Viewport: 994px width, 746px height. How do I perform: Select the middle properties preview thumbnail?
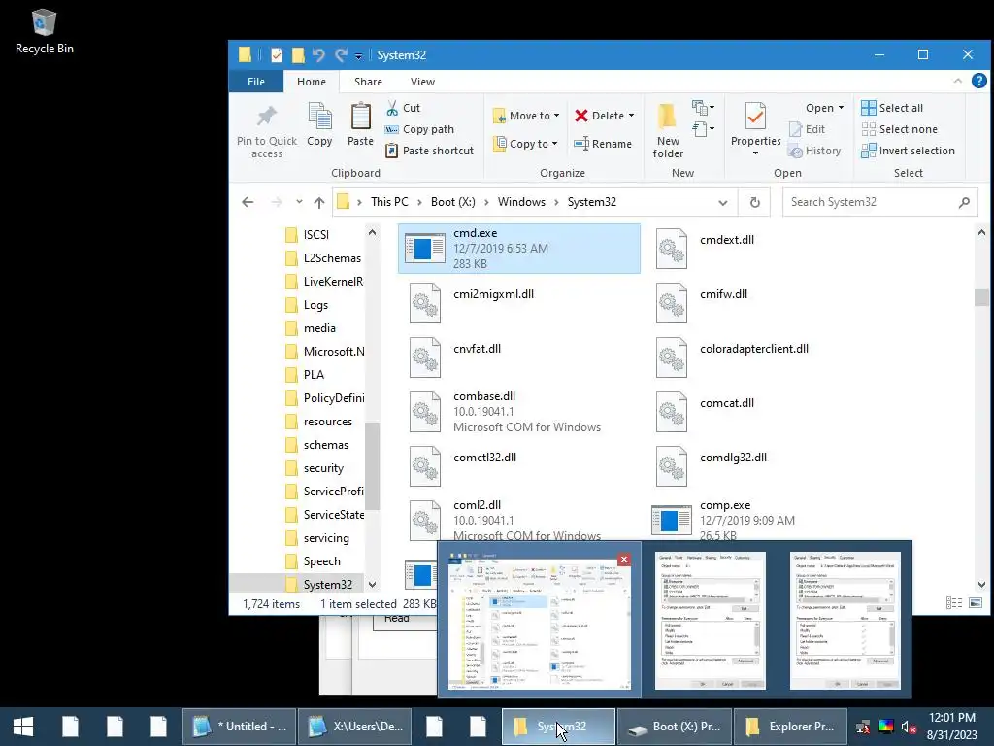pos(710,620)
